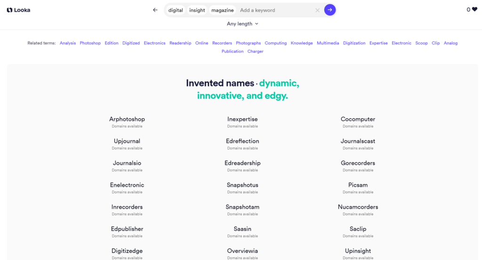This screenshot has height=260, width=482.
Task: Select the insight keyword tag
Action: click(x=197, y=10)
